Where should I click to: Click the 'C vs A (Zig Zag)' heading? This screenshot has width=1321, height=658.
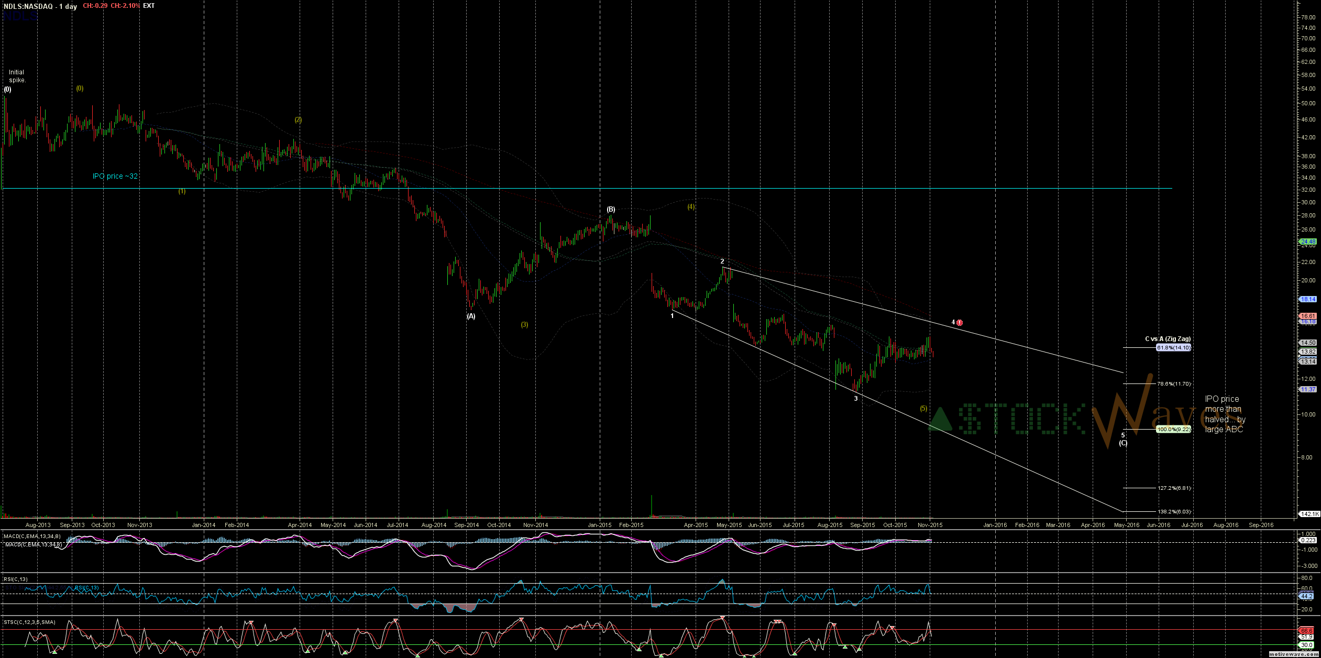tap(1168, 339)
